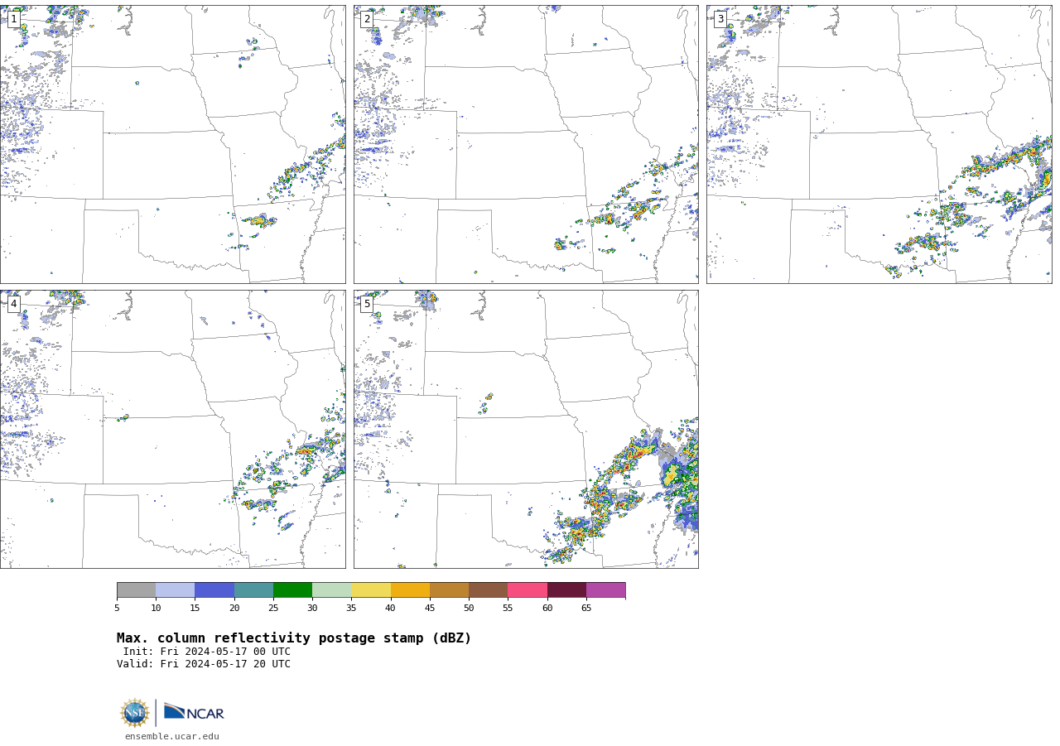Click the colorbar tick label 35
This screenshot has height=746, width=1060.
click(351, 609)
